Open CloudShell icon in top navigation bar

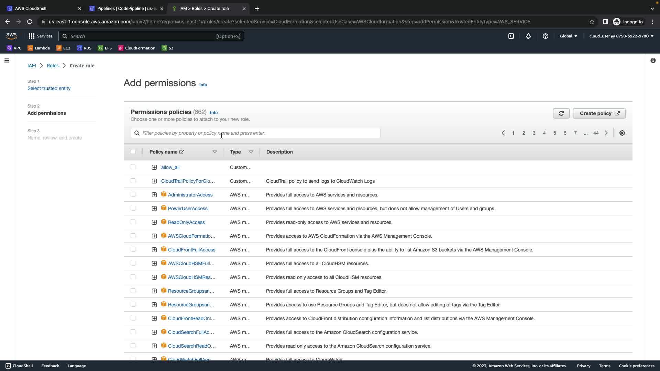click(511, 36)
